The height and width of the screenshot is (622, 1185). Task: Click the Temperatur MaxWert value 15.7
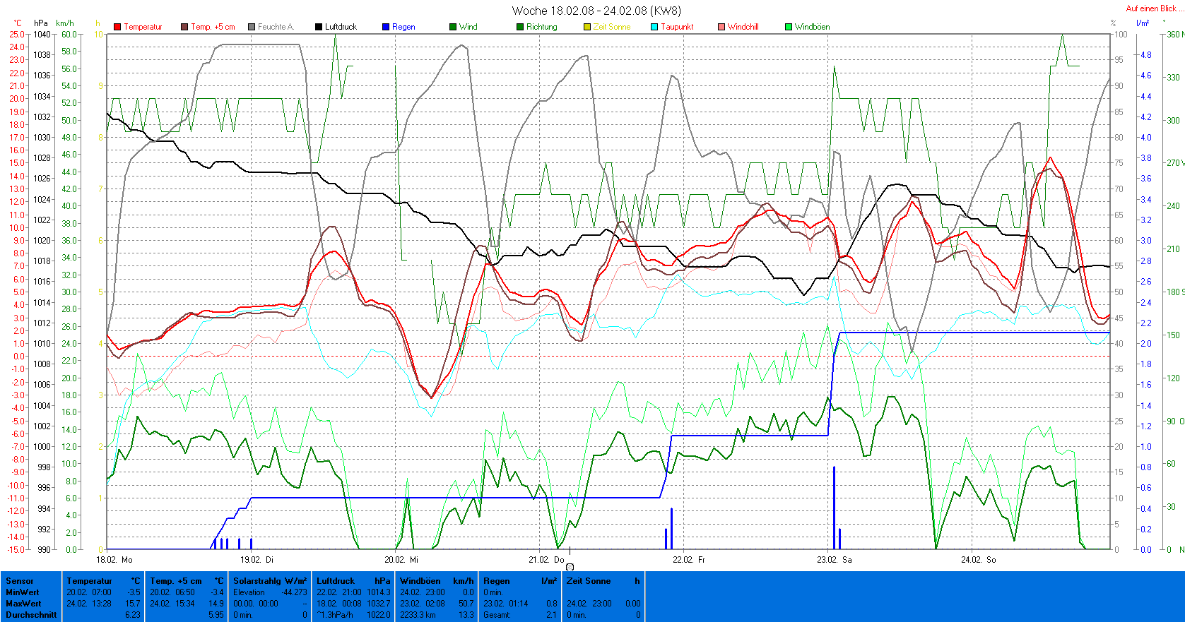133,604
